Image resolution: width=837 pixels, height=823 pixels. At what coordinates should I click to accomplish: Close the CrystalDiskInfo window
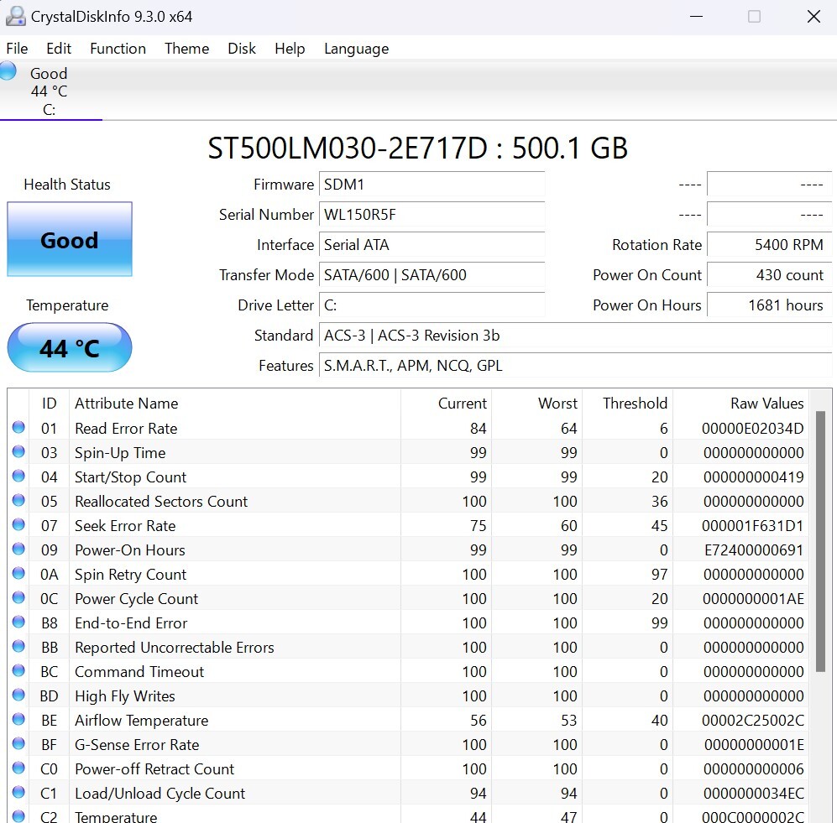pos(813,17)
